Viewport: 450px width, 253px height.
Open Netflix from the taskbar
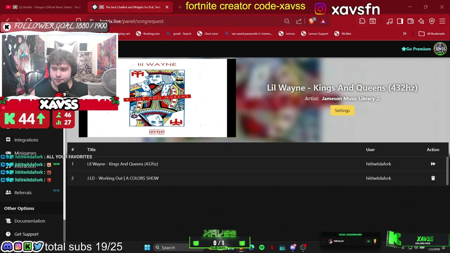(272, 247)
